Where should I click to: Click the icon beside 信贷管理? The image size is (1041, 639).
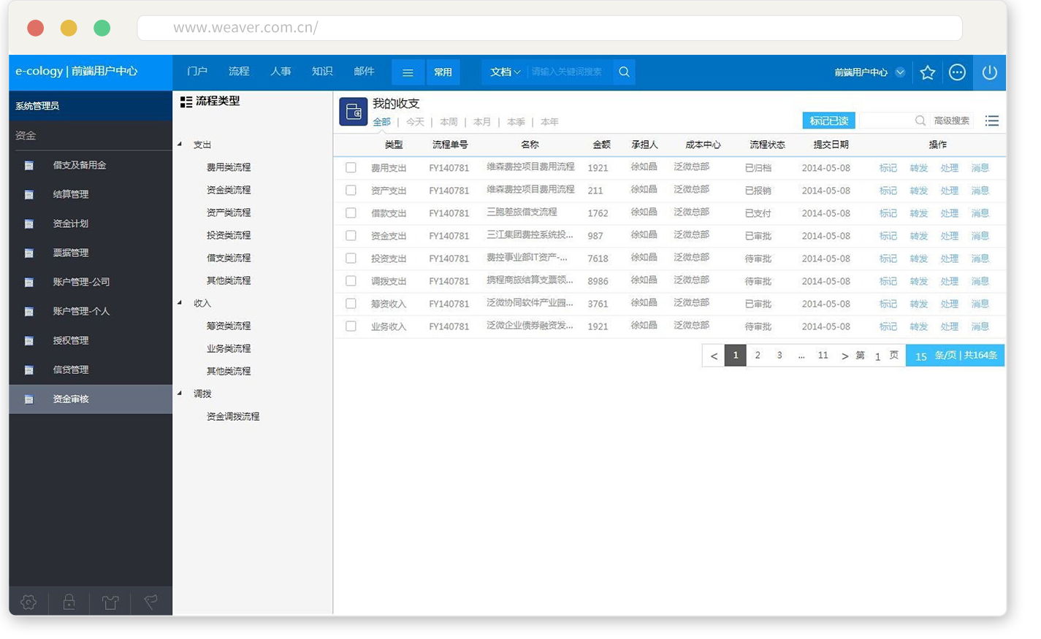[x=29, y=370]
